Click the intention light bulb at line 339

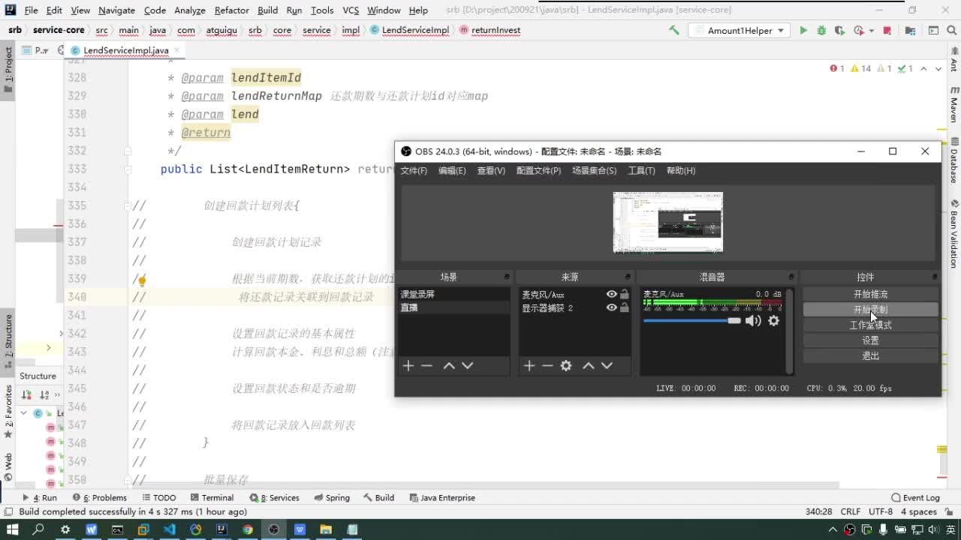141,280
